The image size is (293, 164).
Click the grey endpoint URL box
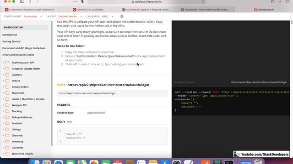coord(112,93)
